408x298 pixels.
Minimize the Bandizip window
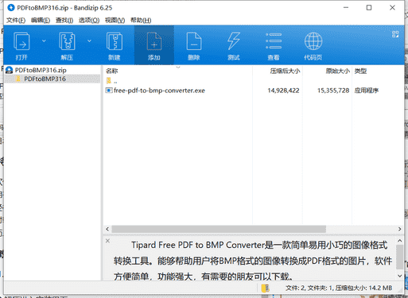(x=346, y=8)
